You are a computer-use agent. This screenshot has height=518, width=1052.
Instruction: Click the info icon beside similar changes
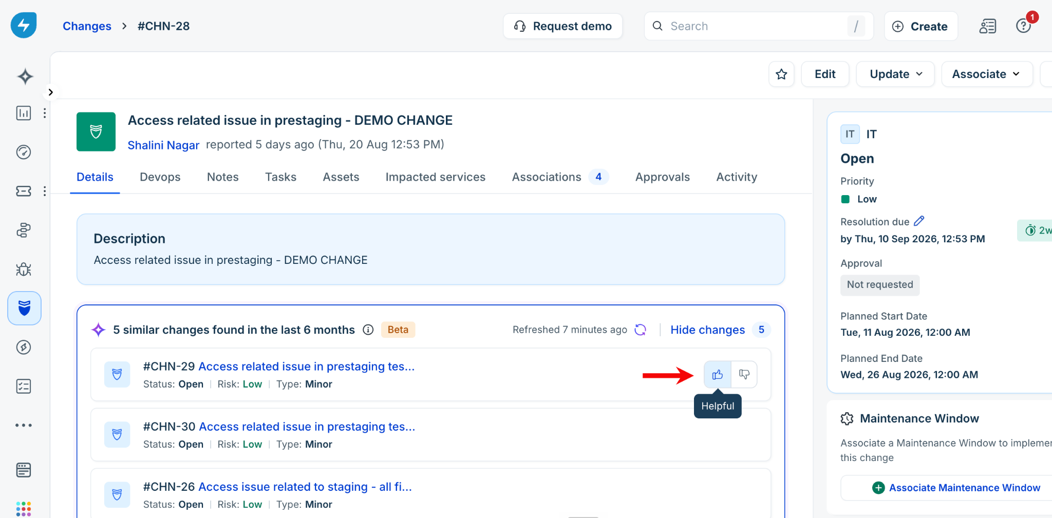(368, 330)
